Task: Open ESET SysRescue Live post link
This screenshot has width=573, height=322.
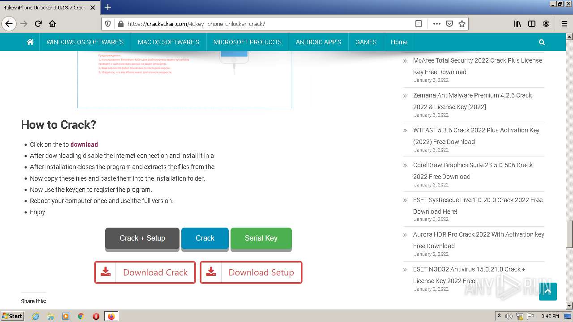Action: [478, 206]
